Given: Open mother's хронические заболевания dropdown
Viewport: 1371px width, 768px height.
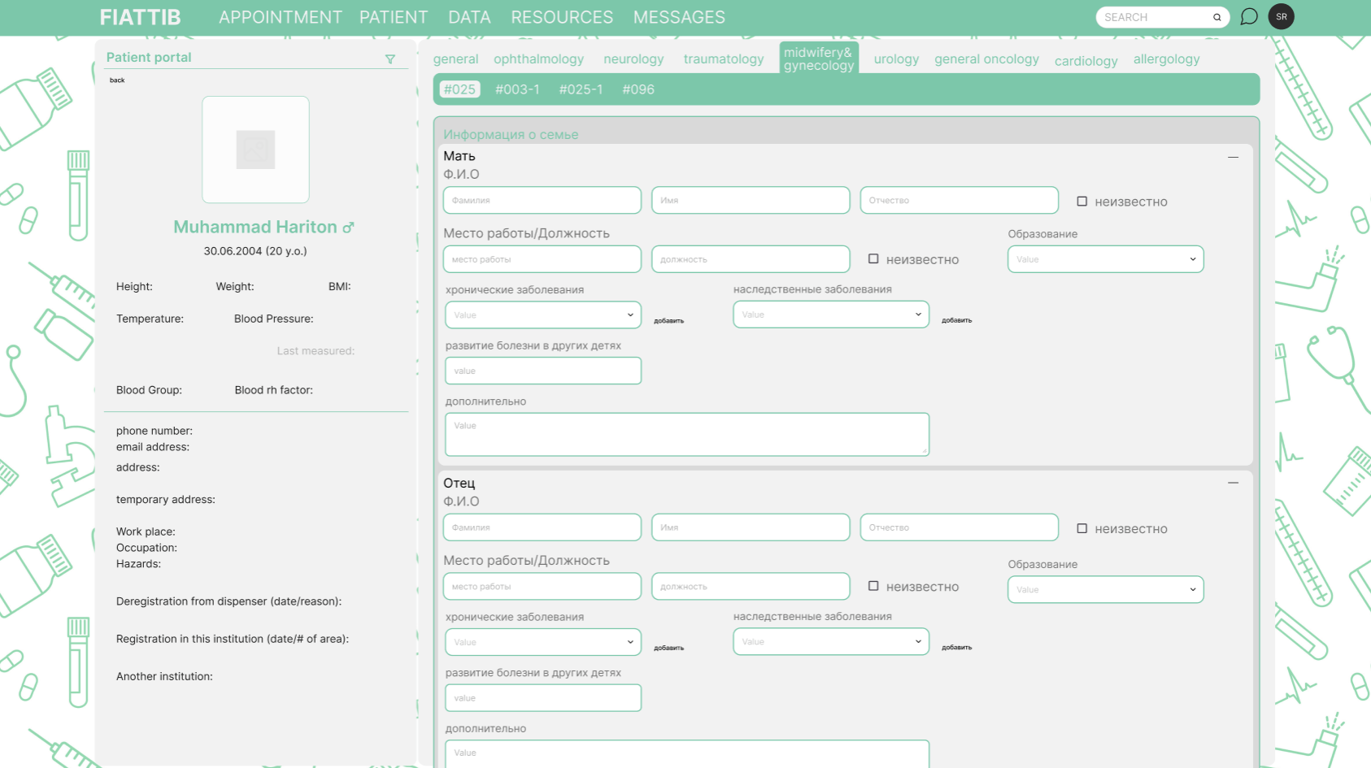Looking at the screenshot, I should (x=543, y=315).
